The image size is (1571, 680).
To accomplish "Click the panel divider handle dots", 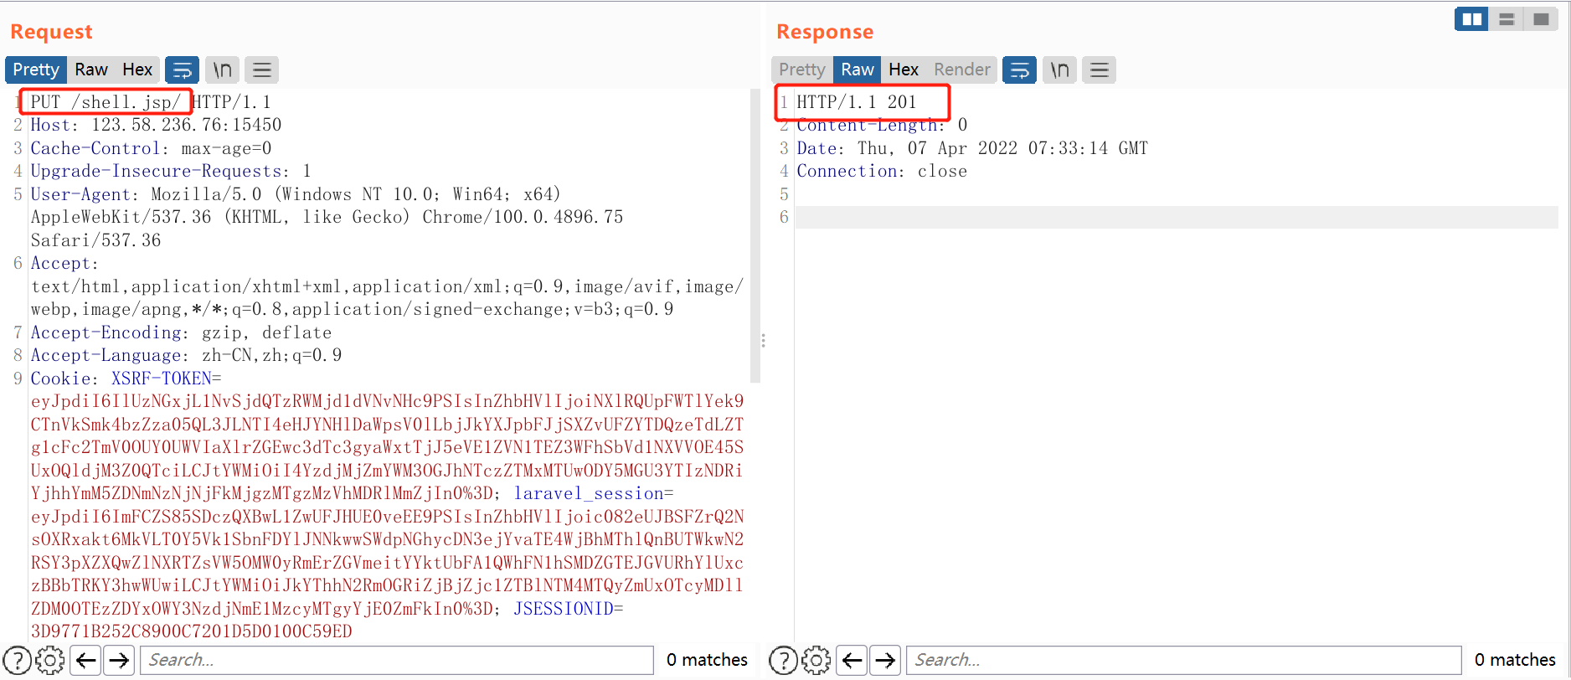I will (763, 341).
